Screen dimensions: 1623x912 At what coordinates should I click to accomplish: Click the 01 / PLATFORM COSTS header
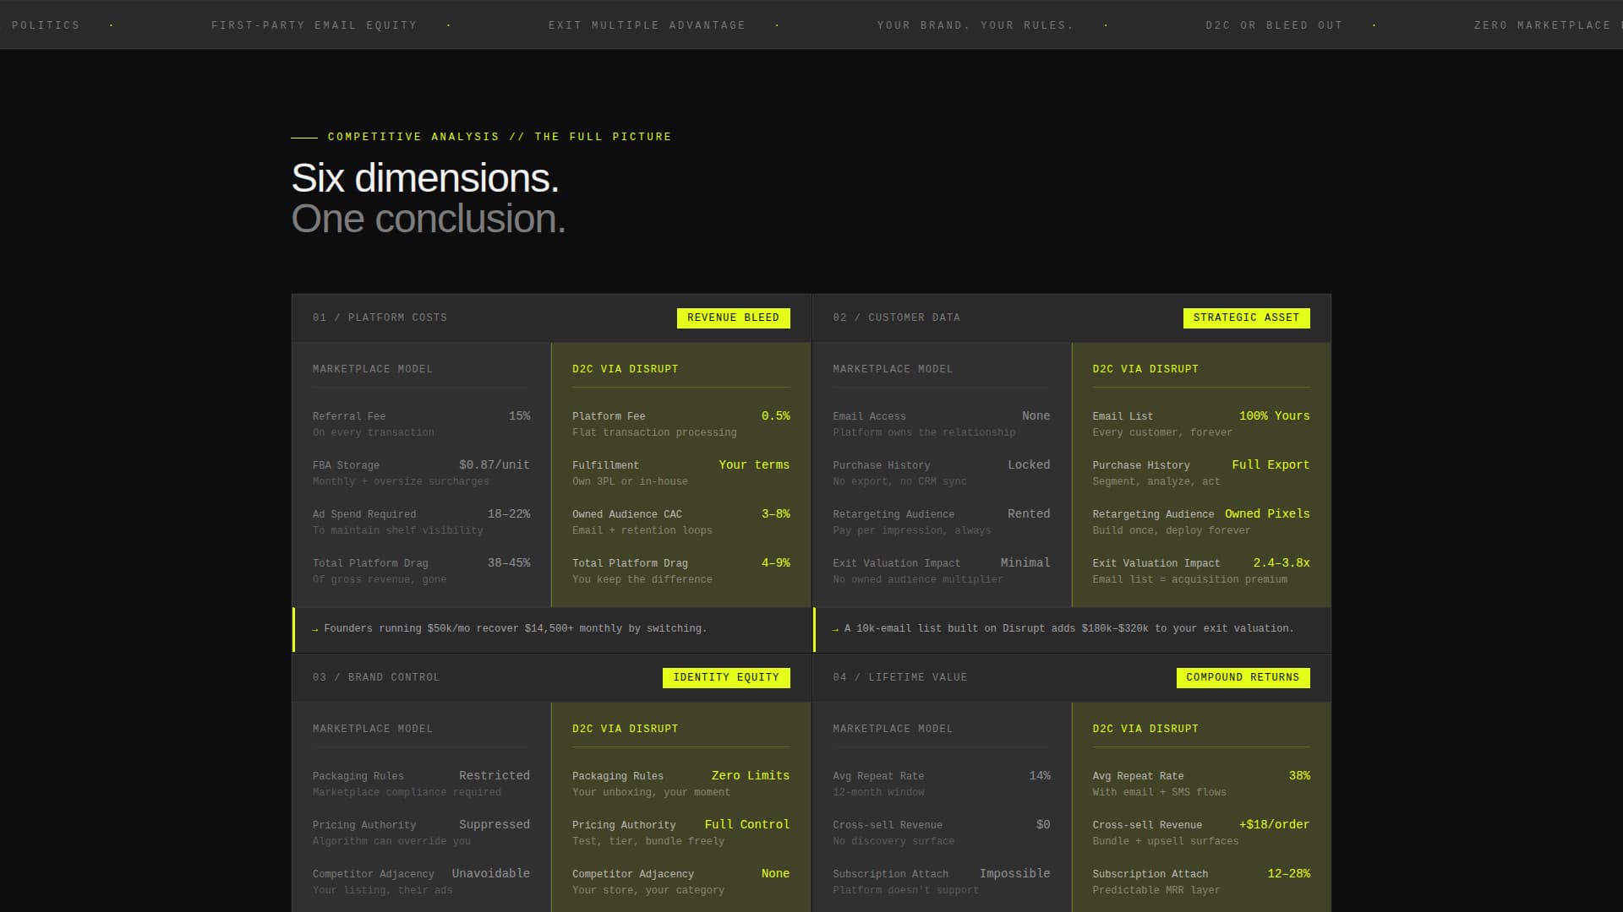[x=380, y=318]
